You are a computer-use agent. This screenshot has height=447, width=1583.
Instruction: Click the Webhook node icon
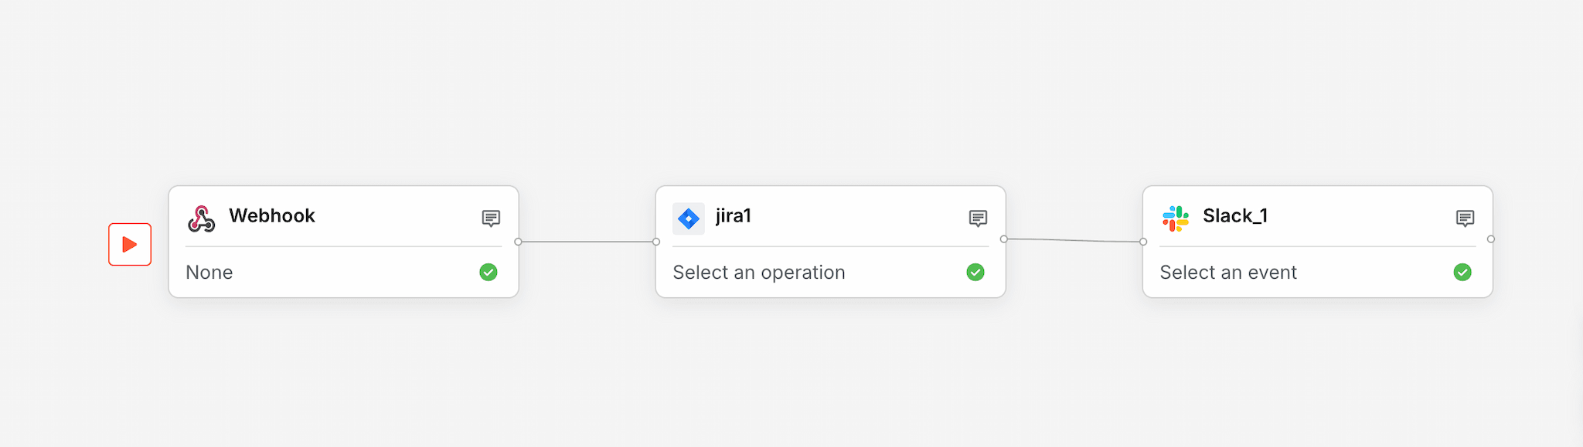202,217
